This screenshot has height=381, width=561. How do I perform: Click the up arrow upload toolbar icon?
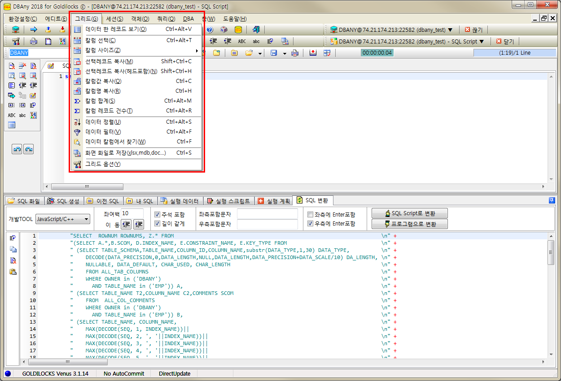(48, 30)
